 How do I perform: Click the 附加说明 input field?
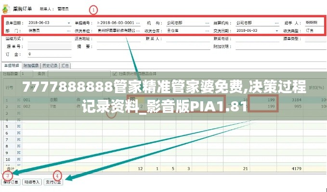tap(281, 47)
